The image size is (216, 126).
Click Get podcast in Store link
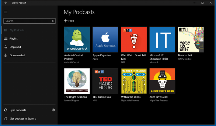[22, 119]
